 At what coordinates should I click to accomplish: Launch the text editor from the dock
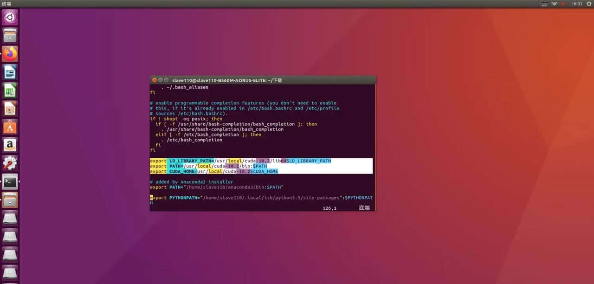(10, 72)
